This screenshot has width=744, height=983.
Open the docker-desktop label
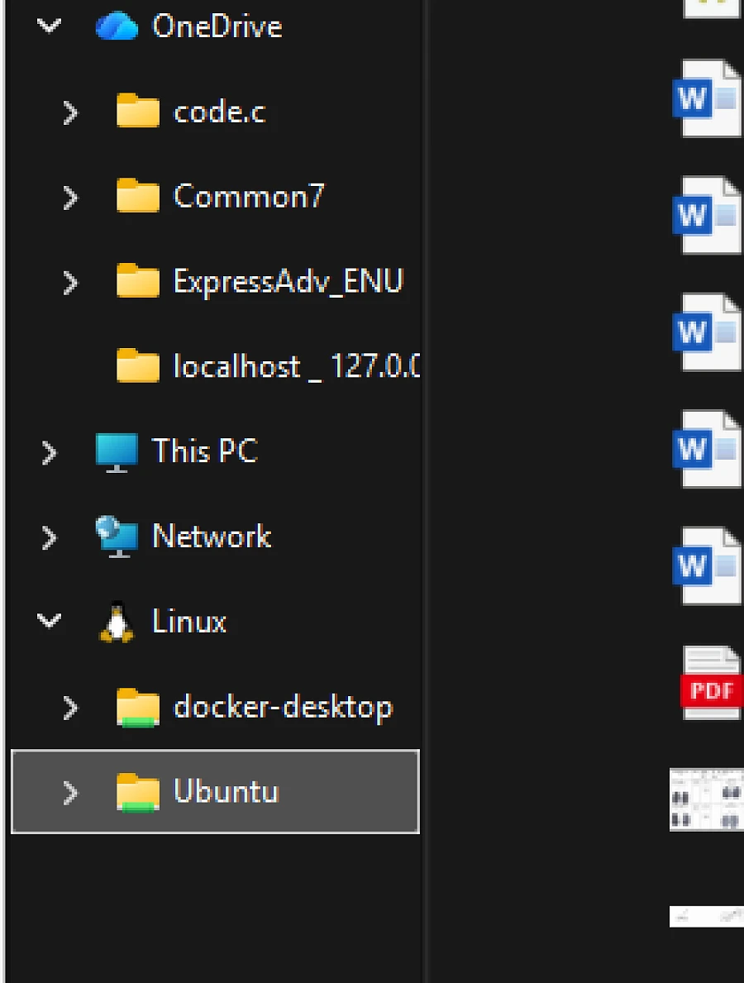[283, 707]
